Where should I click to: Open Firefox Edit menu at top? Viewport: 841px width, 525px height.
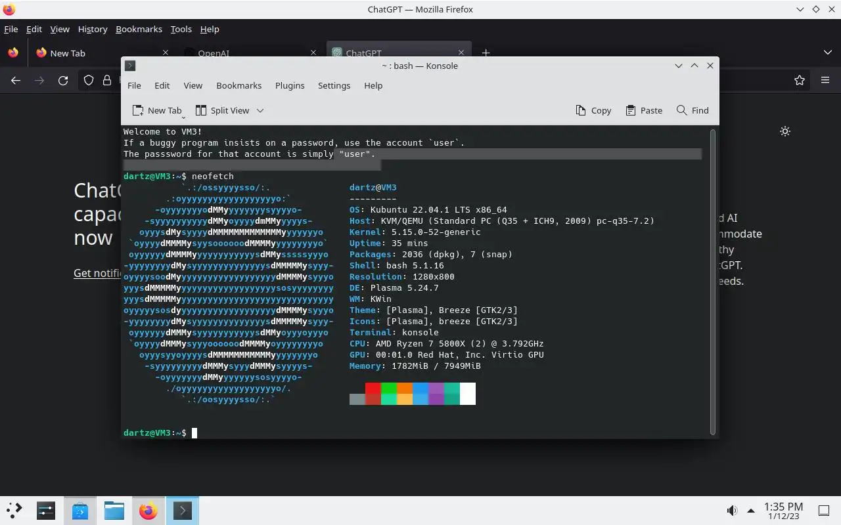coord(34,29)
